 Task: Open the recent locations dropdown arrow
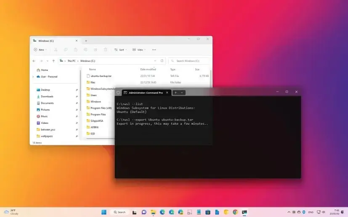pyautogui.click(x=48, y=61)
